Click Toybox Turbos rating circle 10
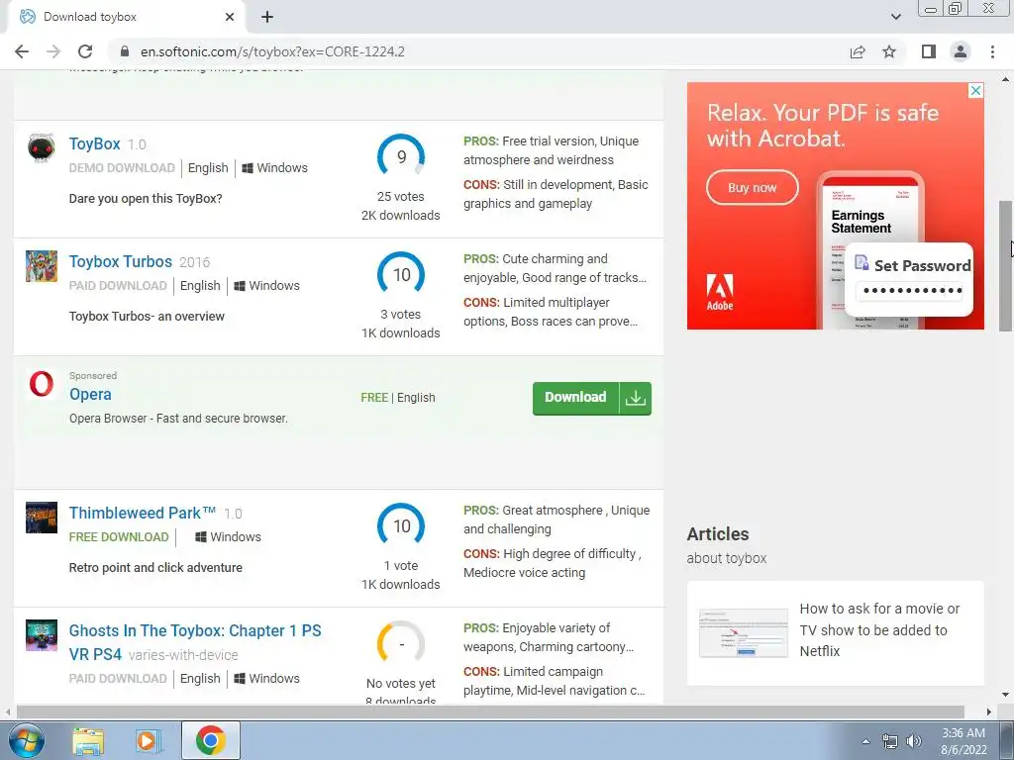This screenshot has height=760, width=1014. point(401,275)
